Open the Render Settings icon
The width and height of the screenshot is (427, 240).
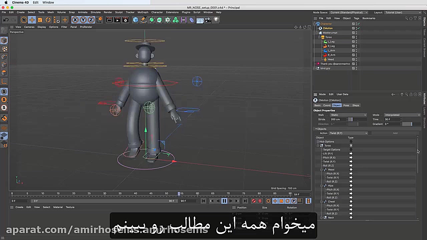pyautogui.click(x=125, y=20)
